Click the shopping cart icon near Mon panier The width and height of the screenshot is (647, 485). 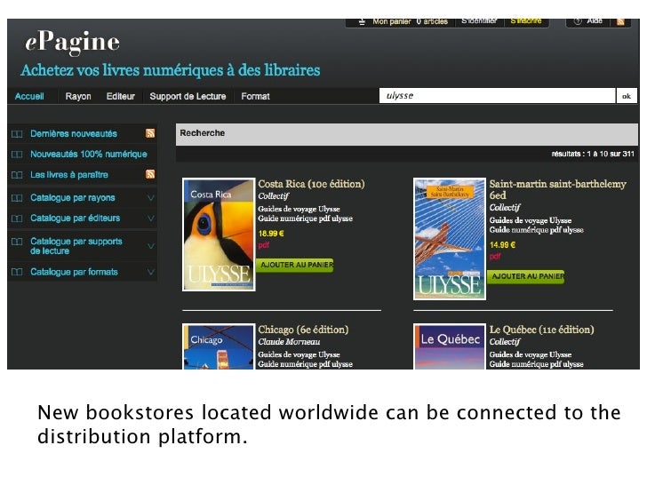pos(362,21)
